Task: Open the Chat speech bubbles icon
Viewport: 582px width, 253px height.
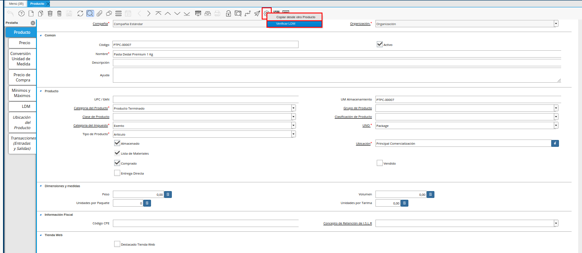Action: [x=109, y=13]
